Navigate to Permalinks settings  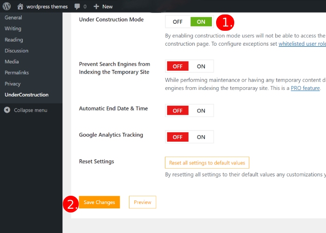(x=17, y=73)
